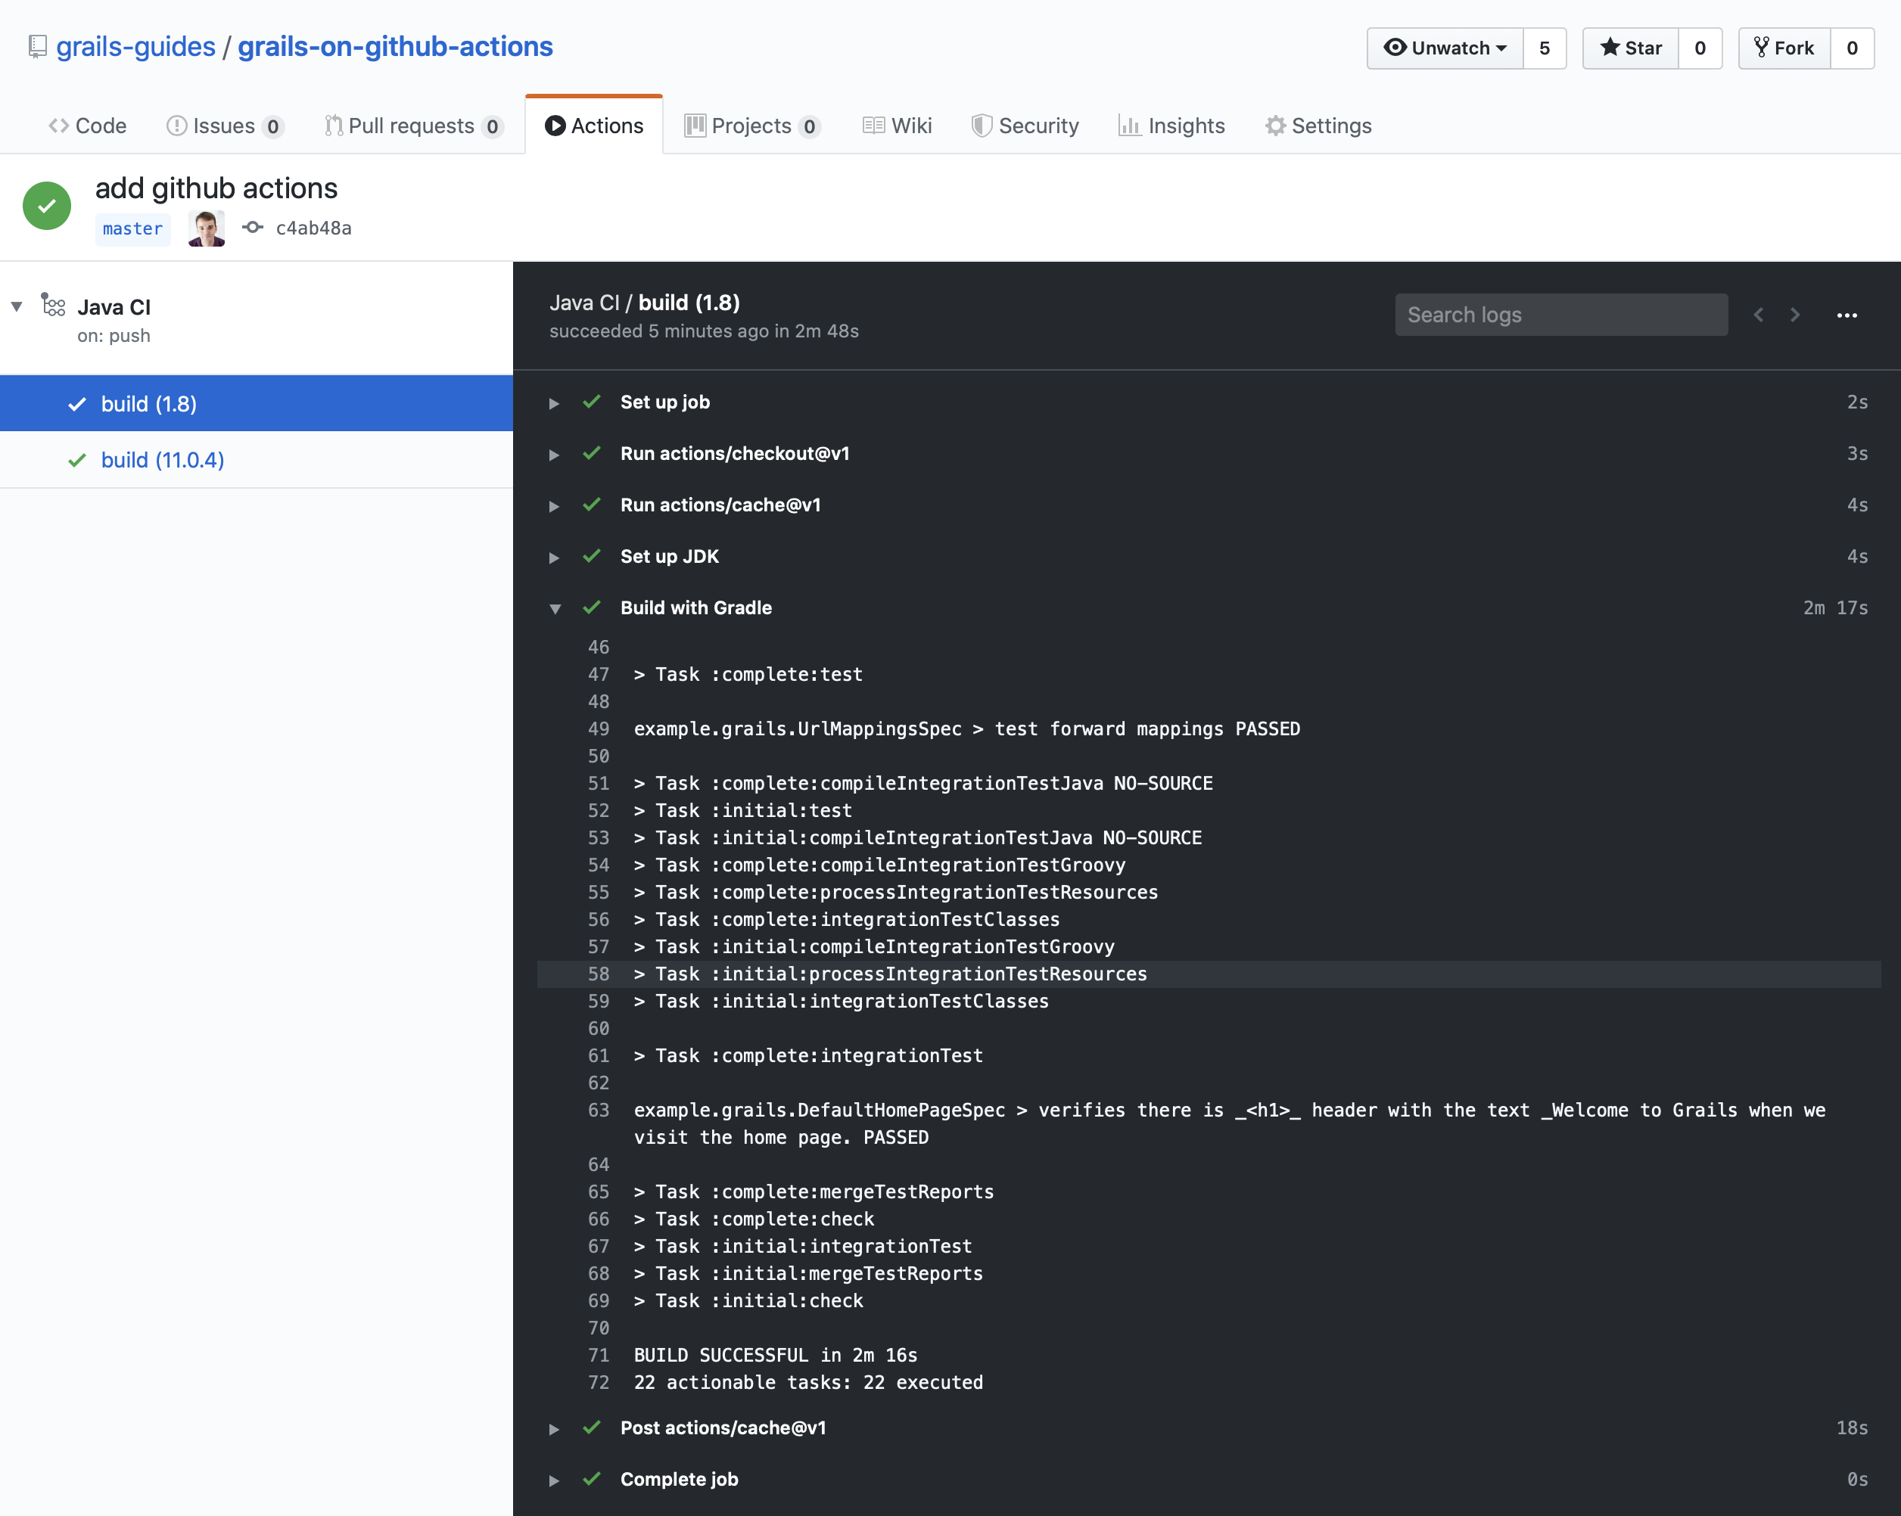Click the master branch label
The width and height of the screenshot is (1901, 1516).
133,228
